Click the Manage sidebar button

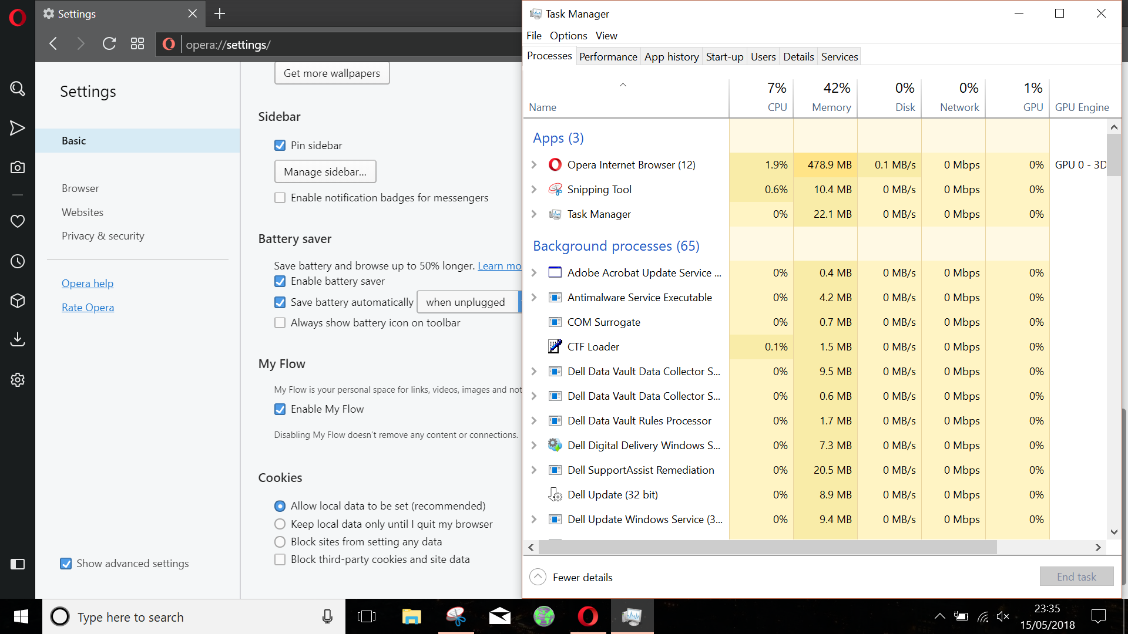tap(325, 171)
